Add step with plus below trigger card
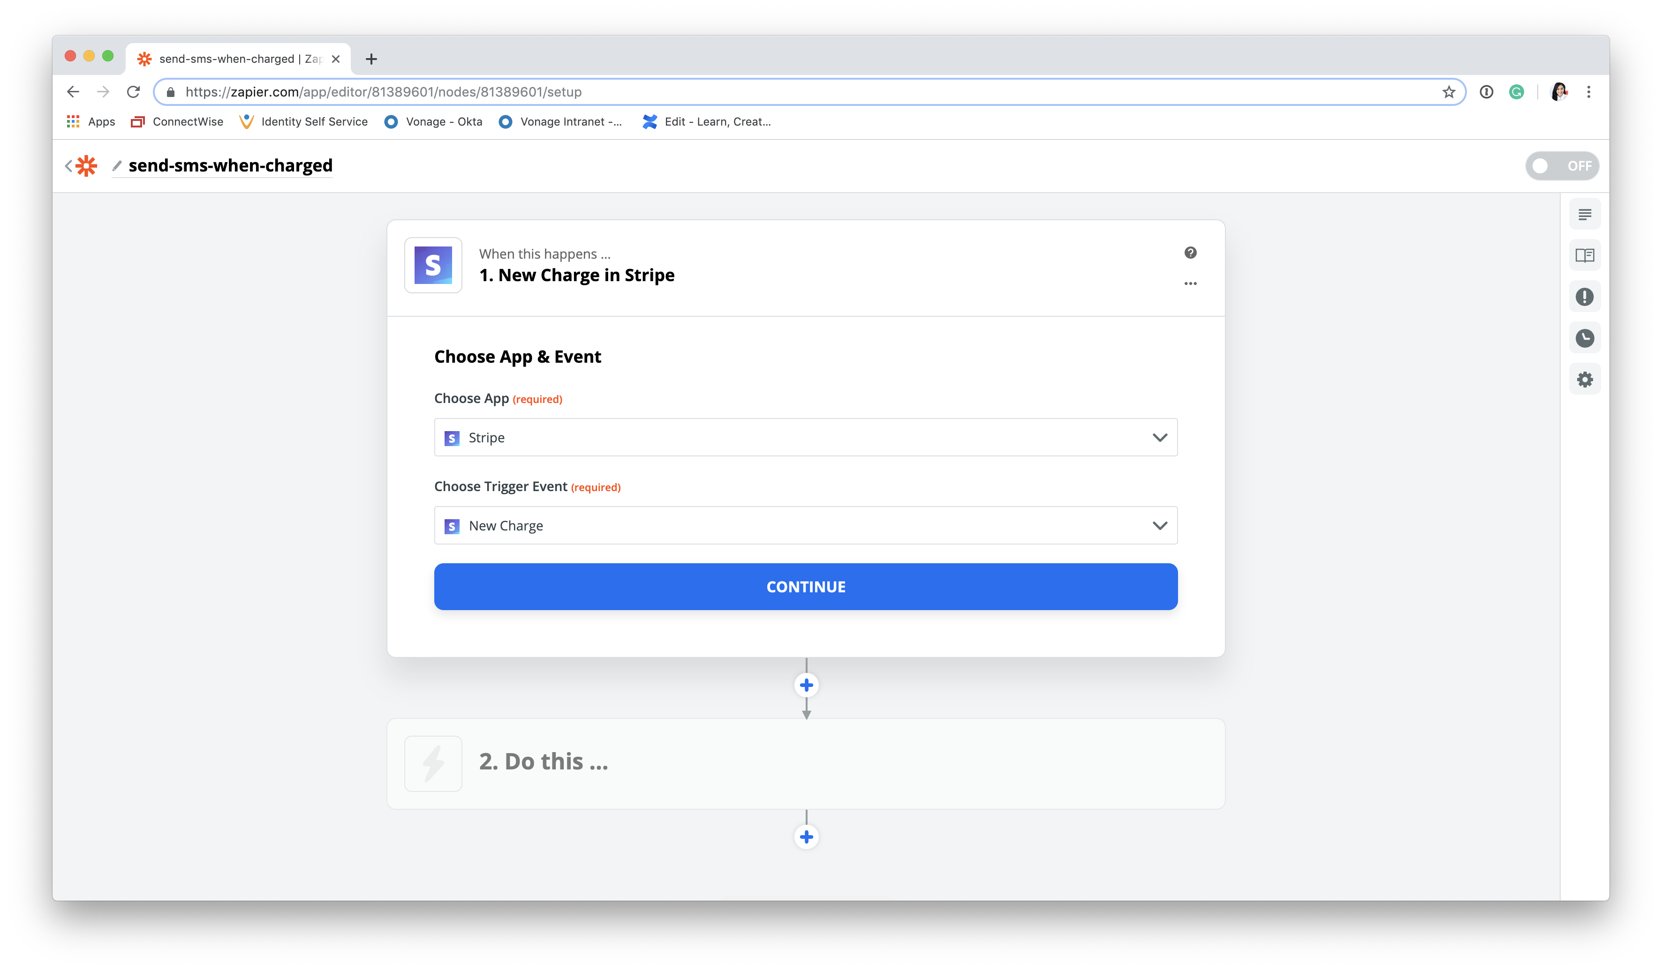The width and height of the screenshot is (1662, 970). [806, 685]
